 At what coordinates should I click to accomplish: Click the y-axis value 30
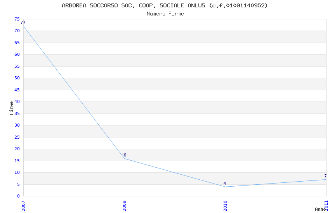[17, 125]
